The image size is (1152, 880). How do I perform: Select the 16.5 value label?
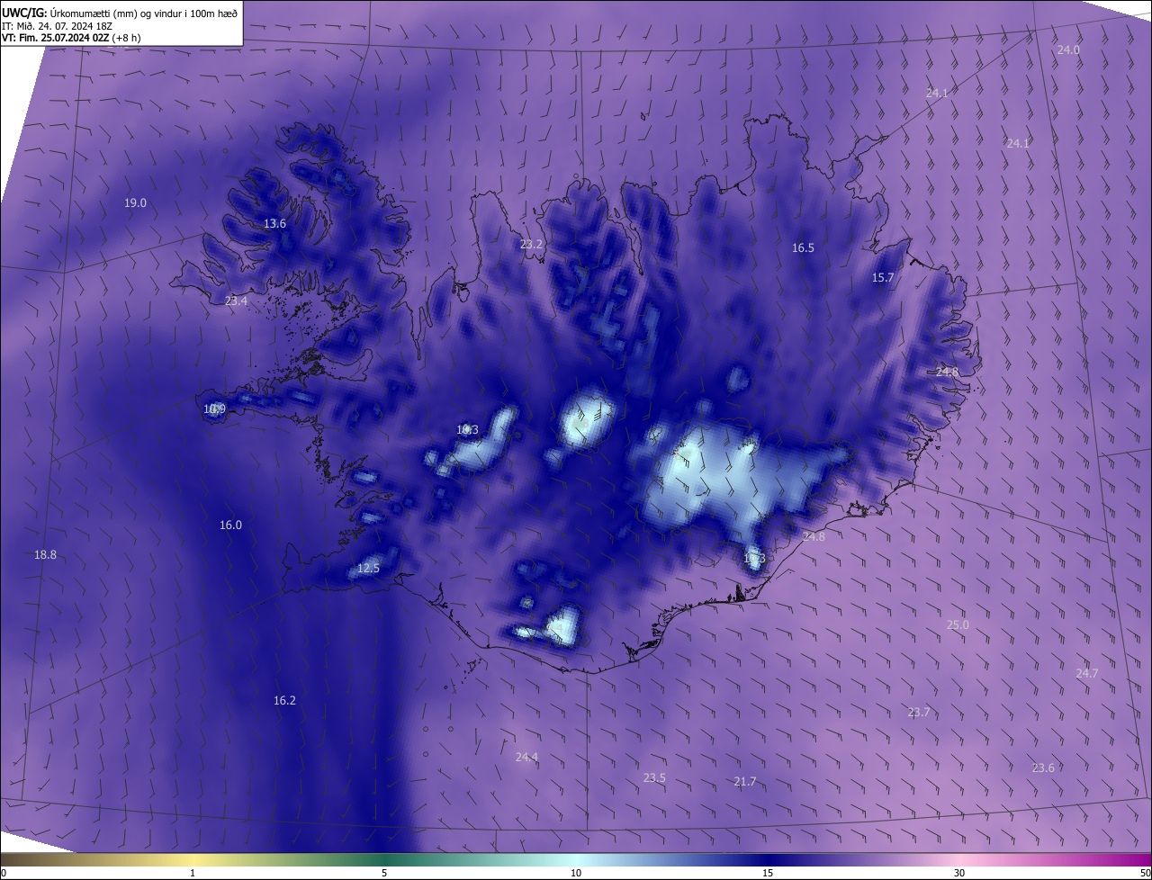click(803, 248)
